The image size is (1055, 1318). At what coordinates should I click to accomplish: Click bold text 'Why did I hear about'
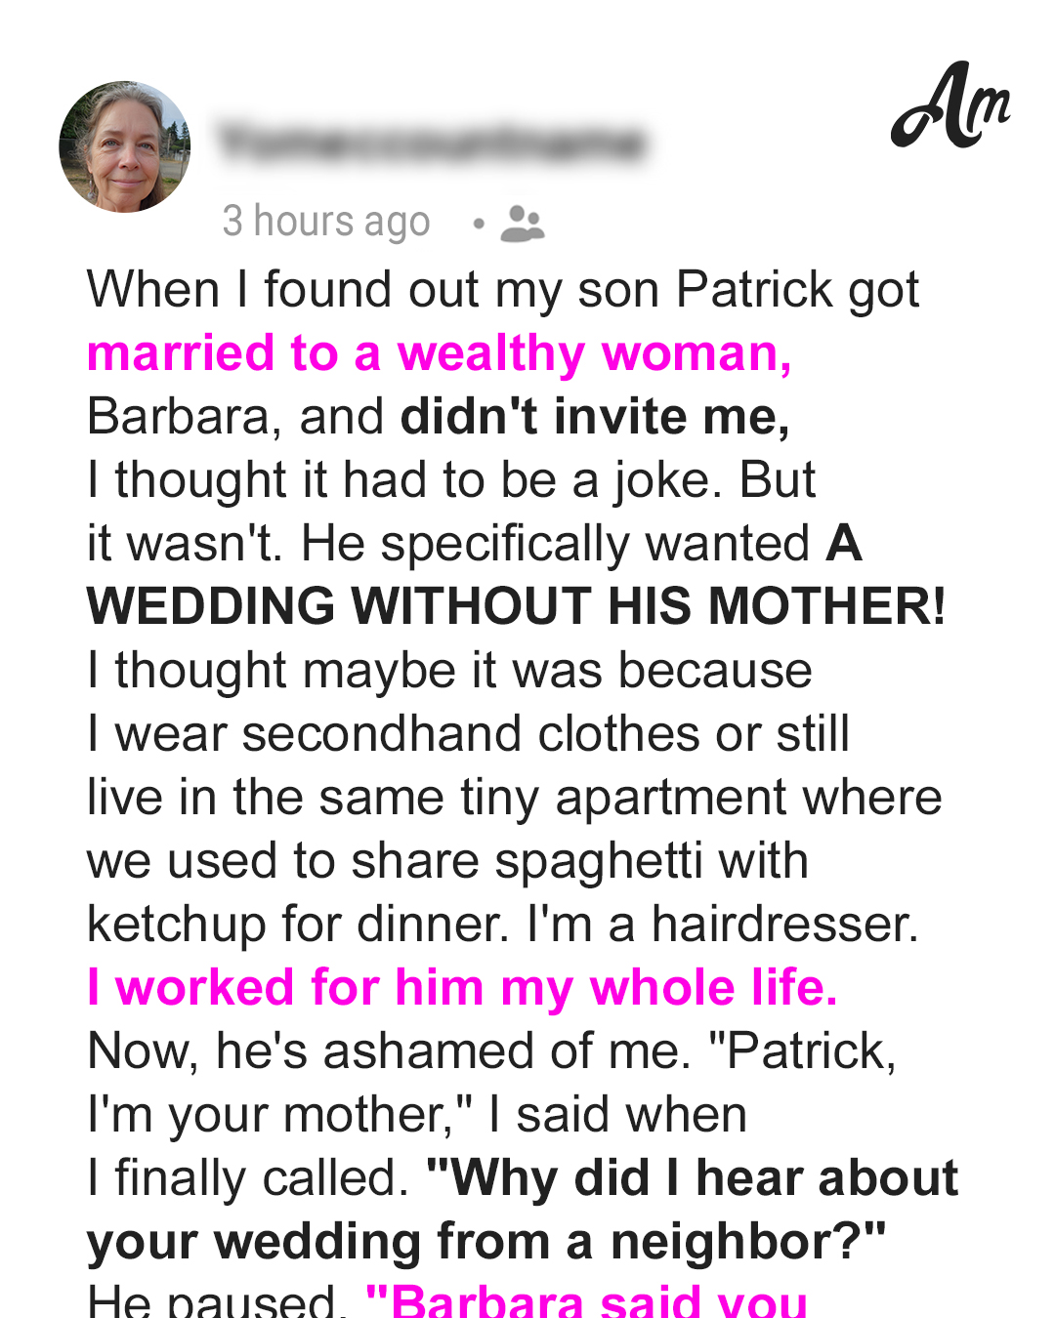pyautogui.click(x=693, y=1178)
